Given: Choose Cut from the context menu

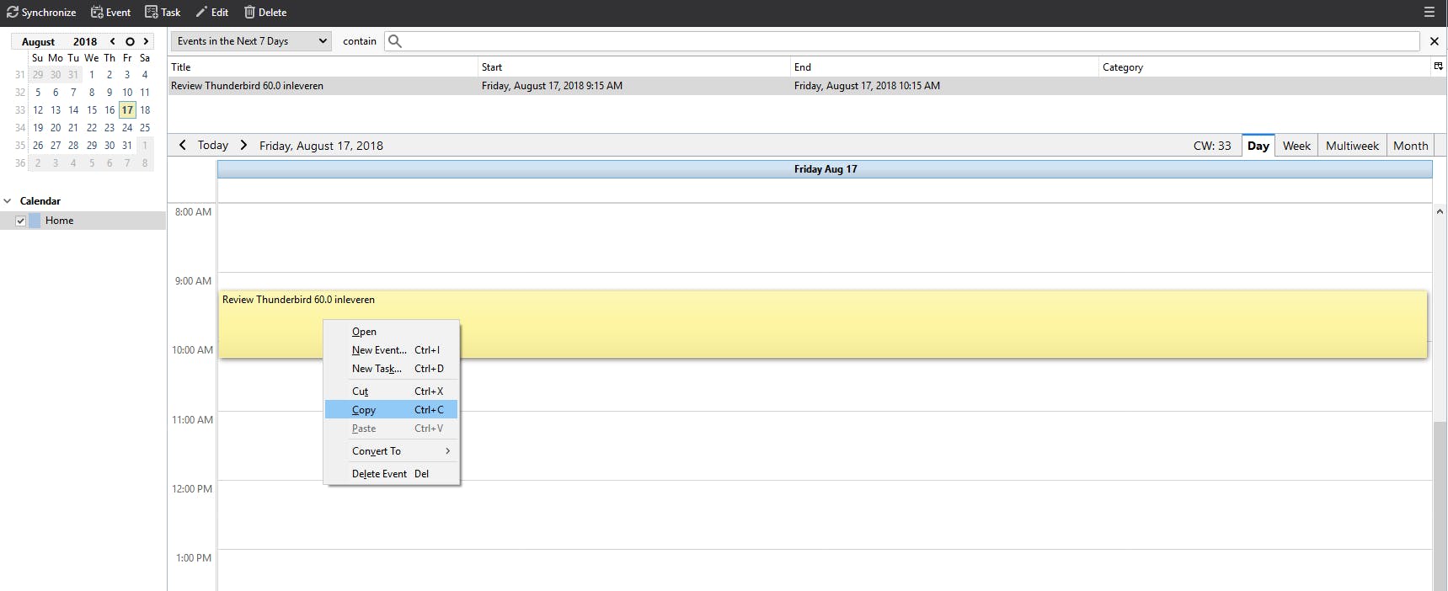Looking at the screenshot, I should [x=392, y=391].
